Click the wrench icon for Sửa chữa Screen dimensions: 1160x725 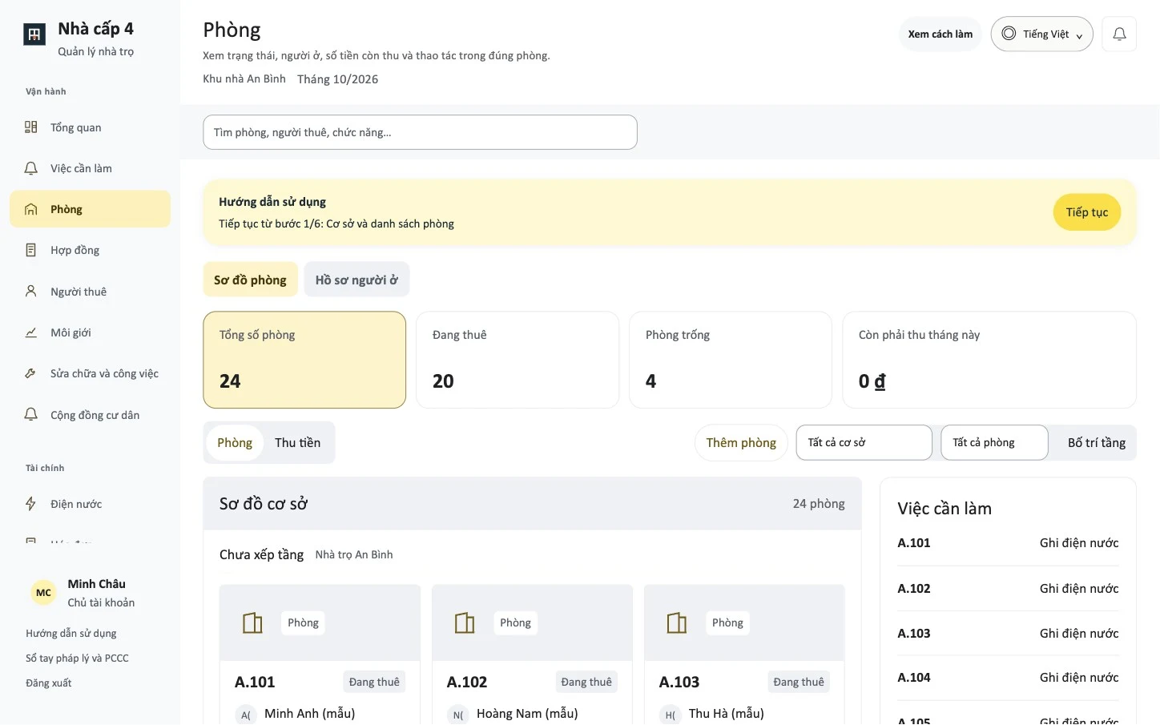point(31,373)
